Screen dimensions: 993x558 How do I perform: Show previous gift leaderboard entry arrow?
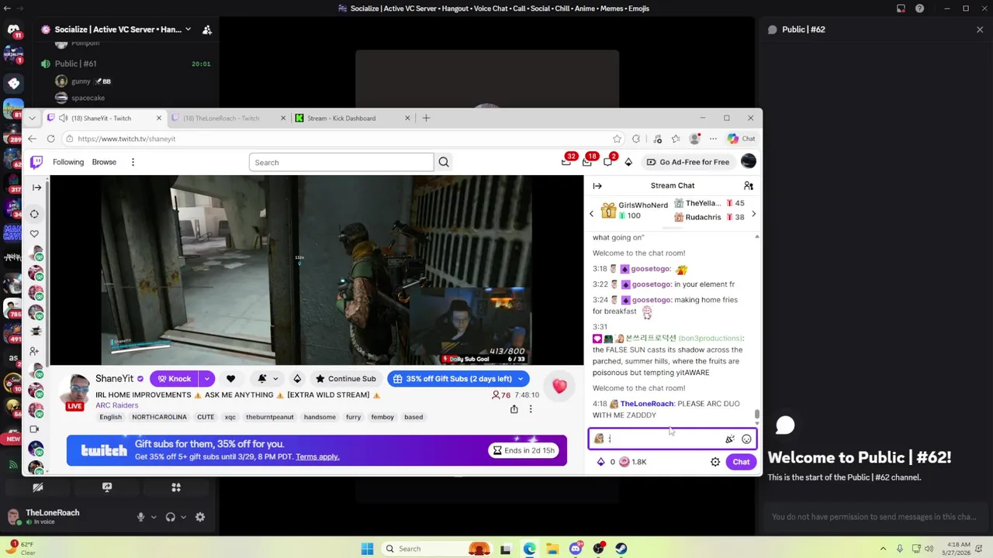pos(591,214)
